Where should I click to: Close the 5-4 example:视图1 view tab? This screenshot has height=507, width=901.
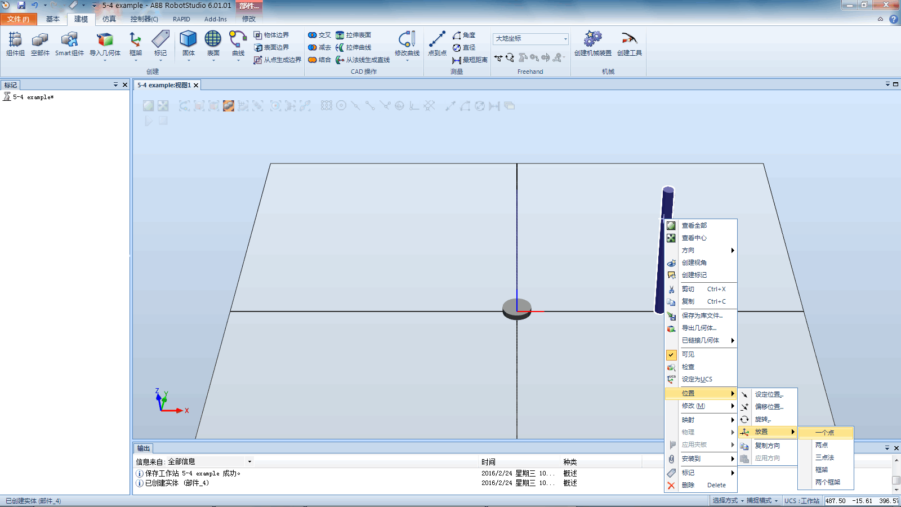point(196,85)
